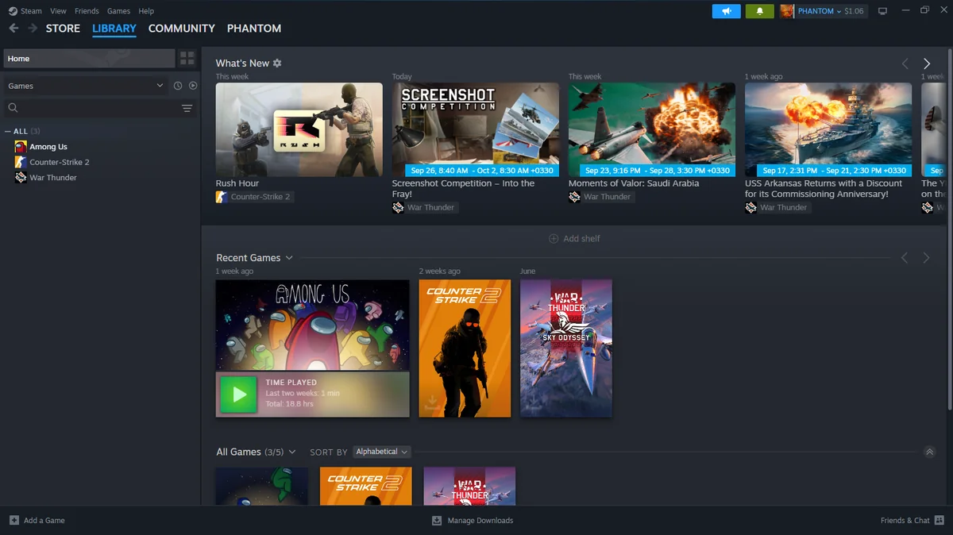953x535 pixels.
Task: Click the search magnifier icon
Action: pos(13,108)
